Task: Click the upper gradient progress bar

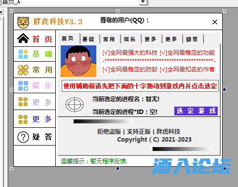Action: [x=103, y=121]
